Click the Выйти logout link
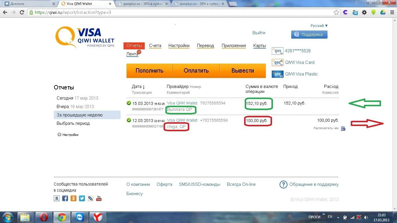Screen dimensions: 397x223 click(x=259, y=33)
